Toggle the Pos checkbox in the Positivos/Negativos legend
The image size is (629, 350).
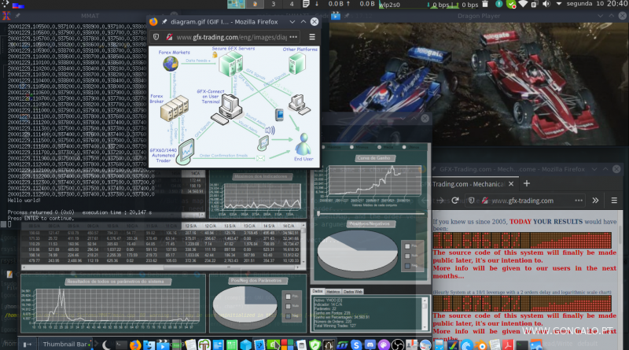point(406,246)
